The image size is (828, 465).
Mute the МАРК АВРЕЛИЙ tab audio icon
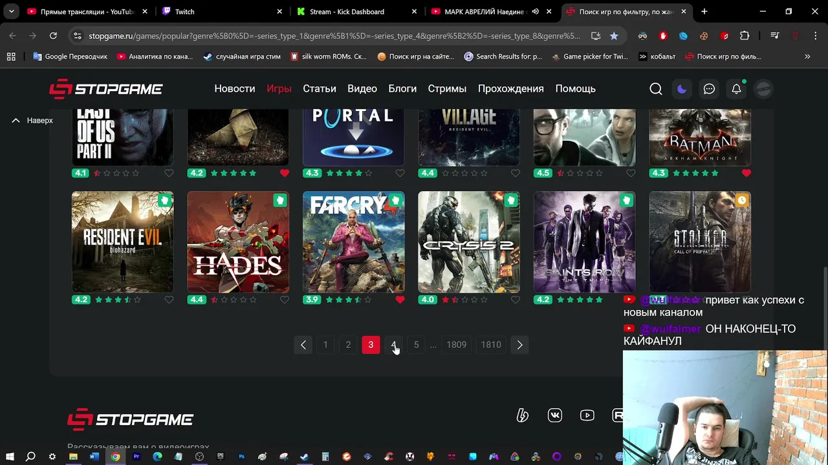pyautogui.click(x=535, y=12)
